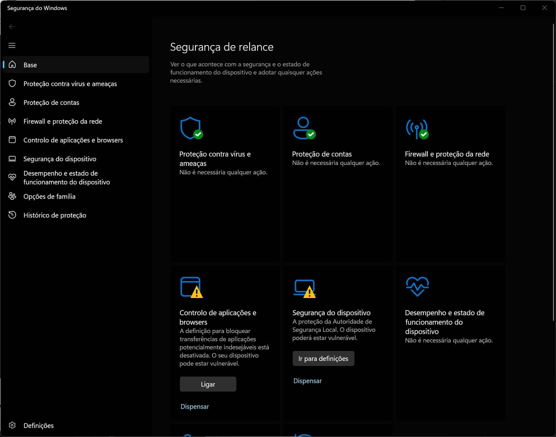Go back using the back arrow
This screenshot has width=556, height=437.
pyautogui.click(x=12, y=27)
